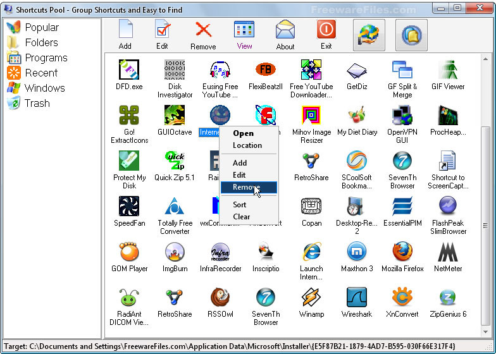Select the Trash group
Viewport: 496px width, 354px height.
28,103
